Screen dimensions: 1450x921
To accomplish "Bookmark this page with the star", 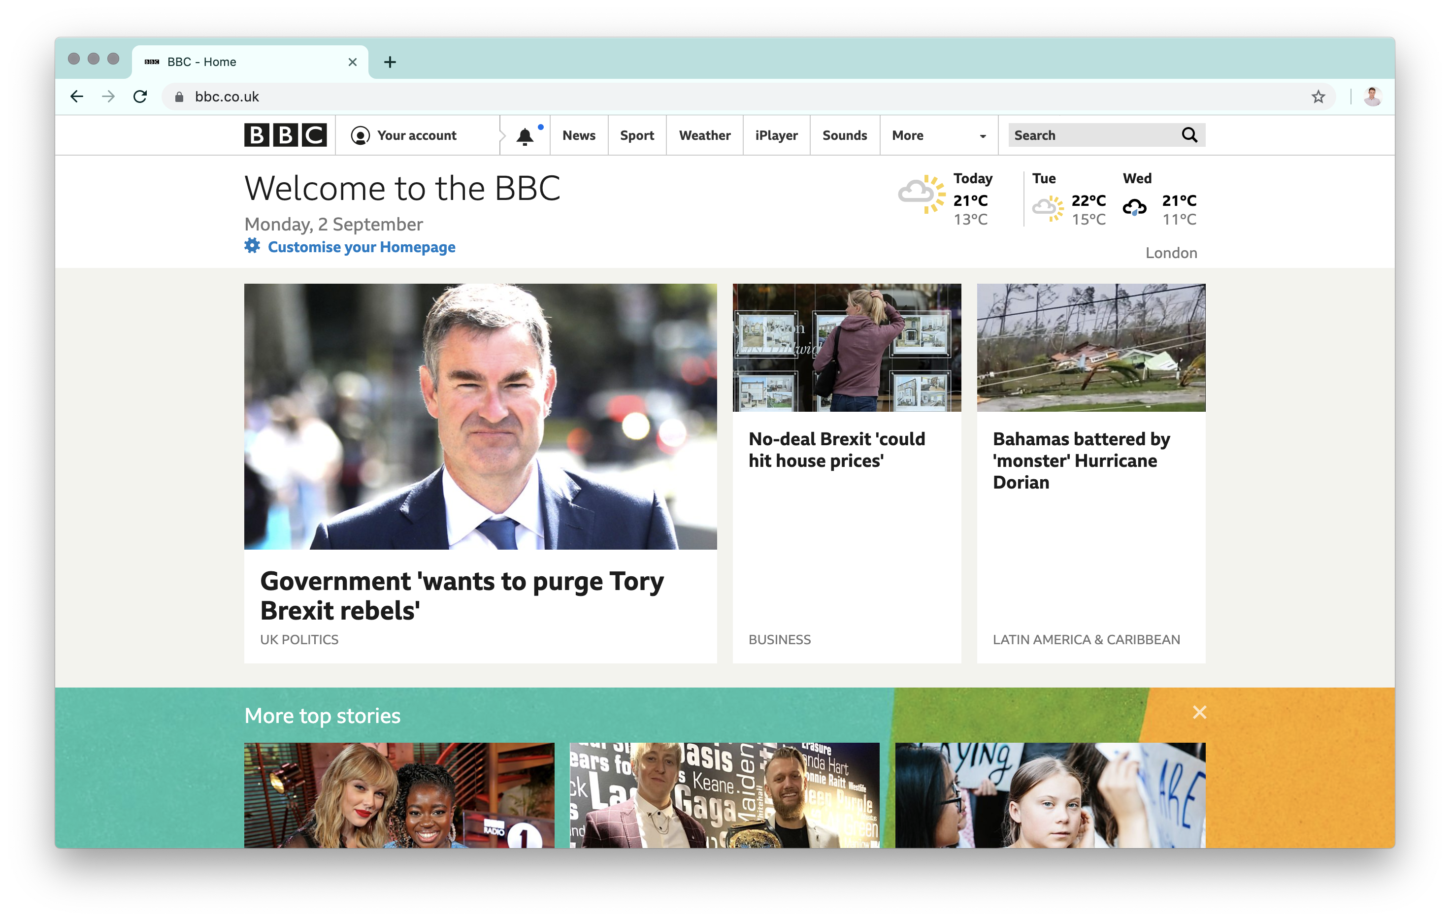I will tap(1318, 97).
